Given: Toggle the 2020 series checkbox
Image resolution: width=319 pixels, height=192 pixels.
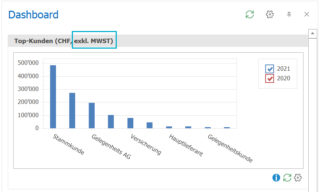Looking at the screenshot, I should click(x=270, y=78).
